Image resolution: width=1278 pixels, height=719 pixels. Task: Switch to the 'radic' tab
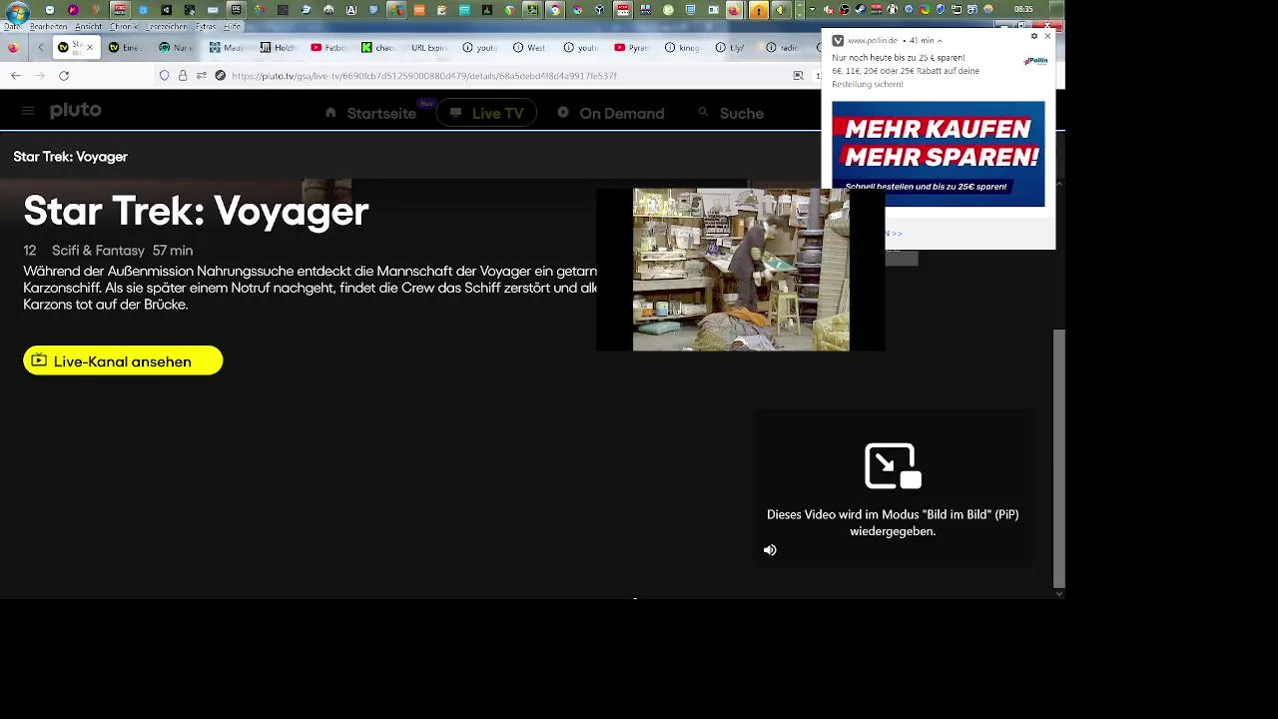point(783,47)
